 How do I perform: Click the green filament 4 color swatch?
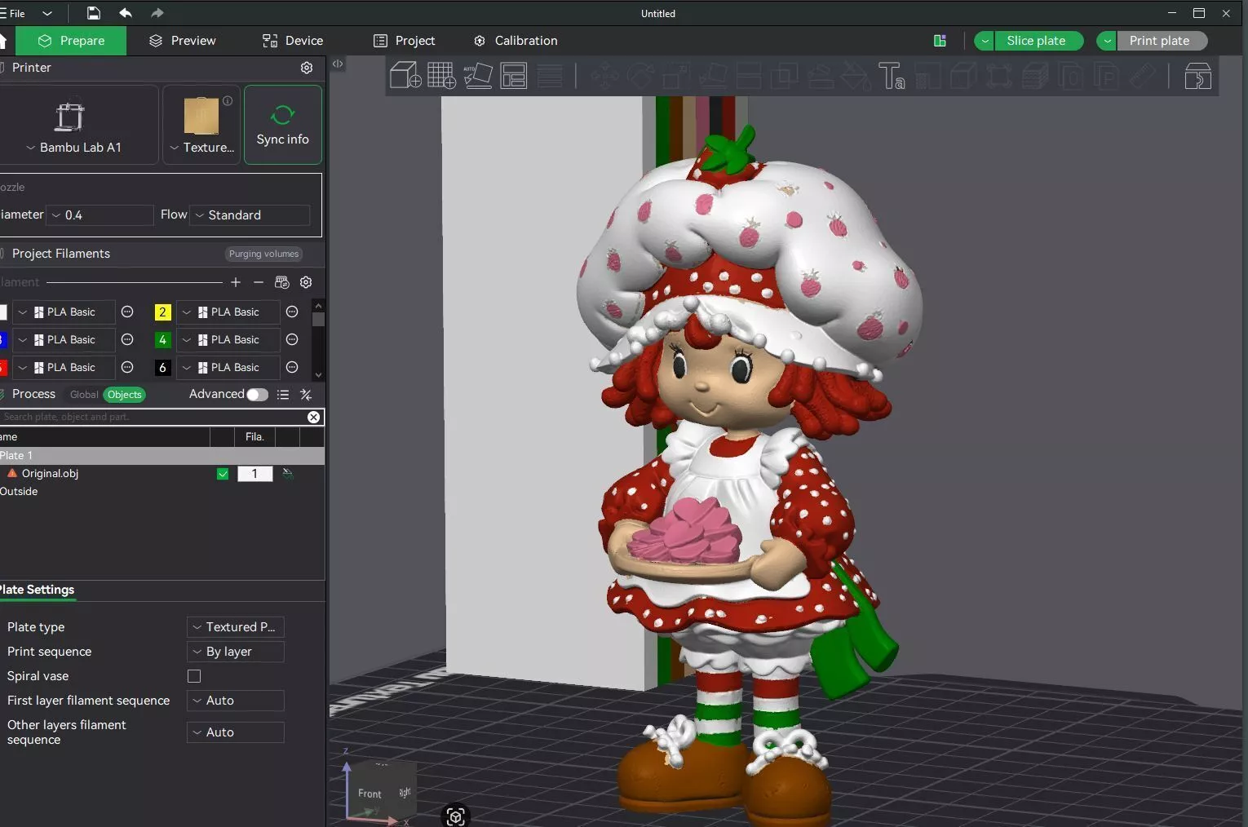pyautogui.click(x=162, y=340)
